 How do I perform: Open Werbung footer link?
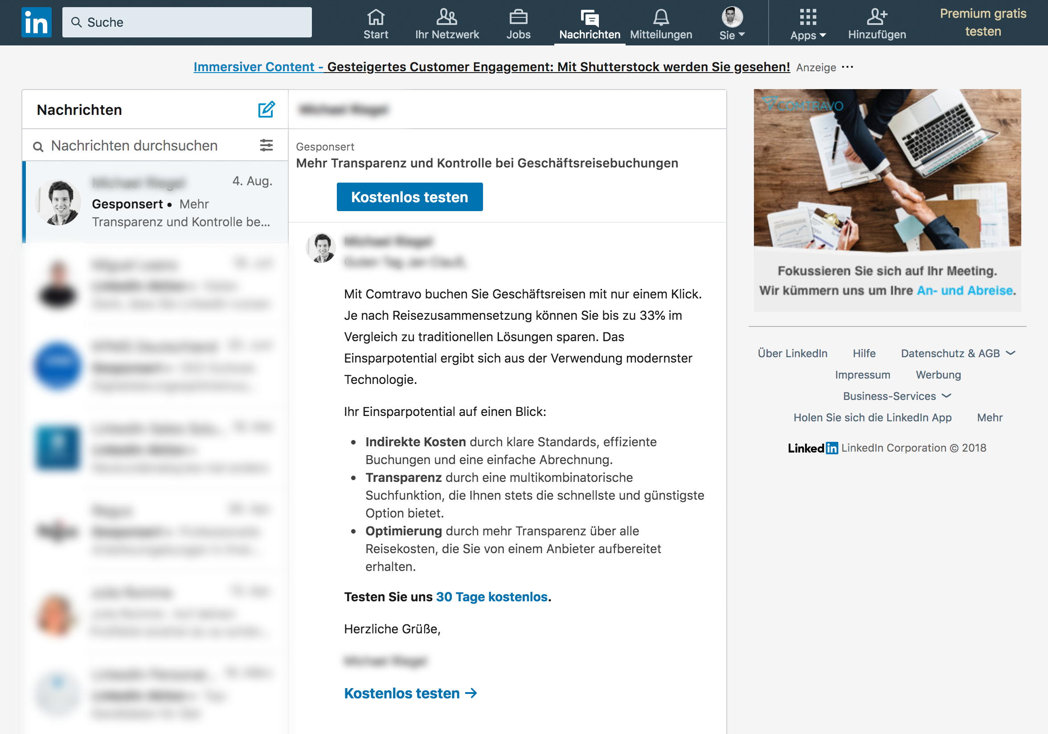coord(938,375)
